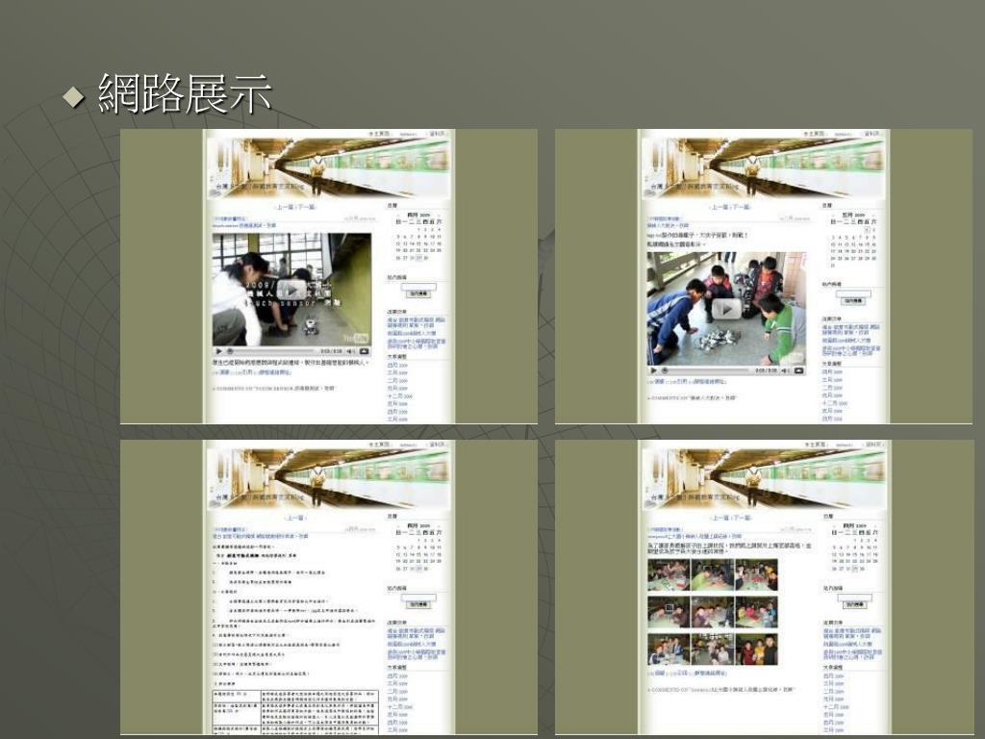Open the middle photo in the grid's top row

point(713,575)
